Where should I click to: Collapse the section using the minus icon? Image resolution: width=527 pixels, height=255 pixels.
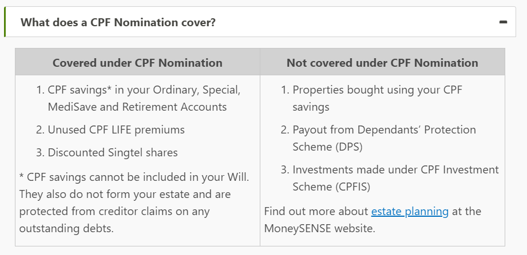coord(503,22)
